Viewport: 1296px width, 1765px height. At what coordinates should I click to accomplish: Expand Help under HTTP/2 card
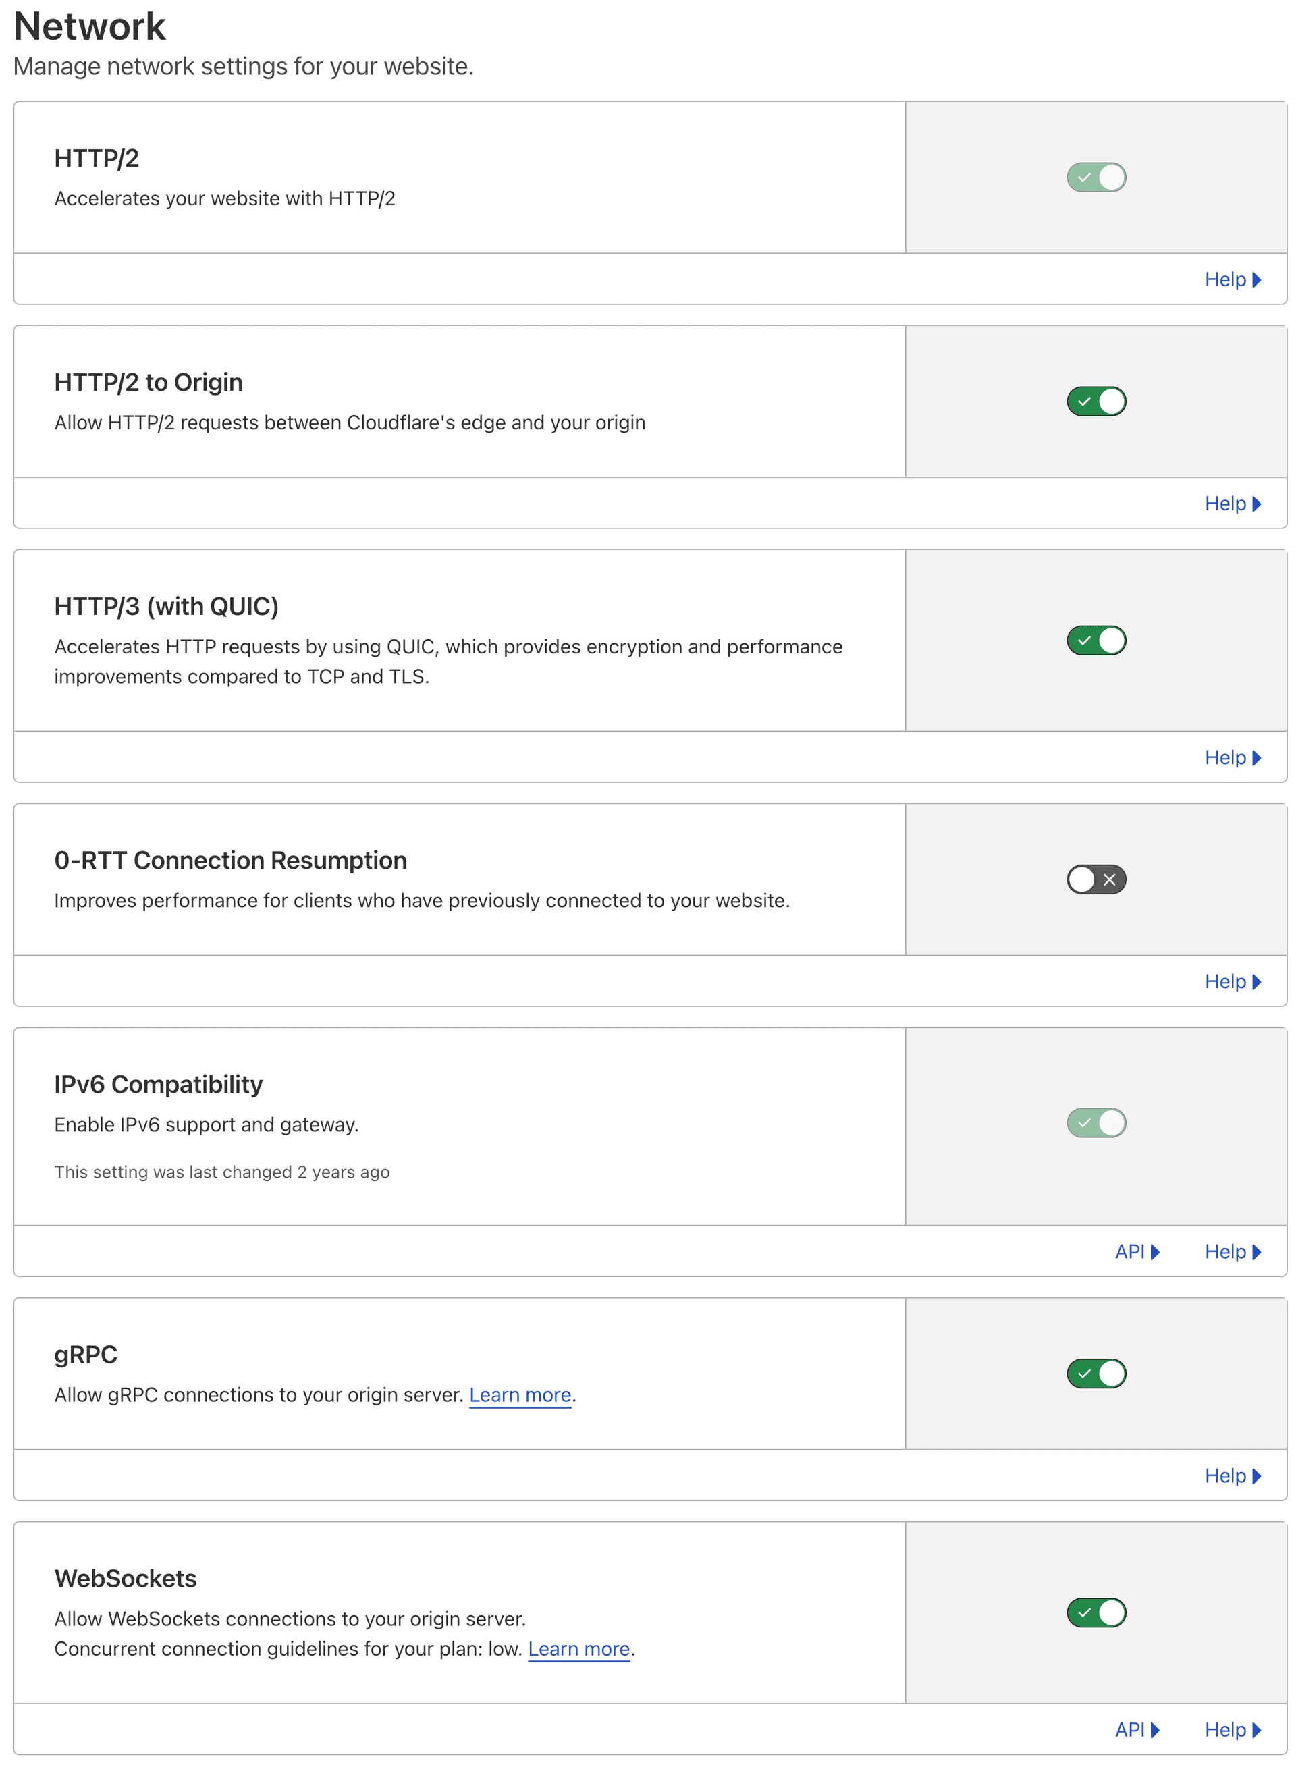point(1232,280)
